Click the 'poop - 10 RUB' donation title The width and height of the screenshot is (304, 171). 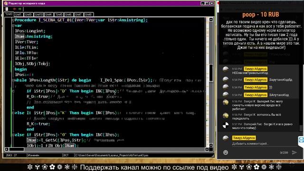261,15
